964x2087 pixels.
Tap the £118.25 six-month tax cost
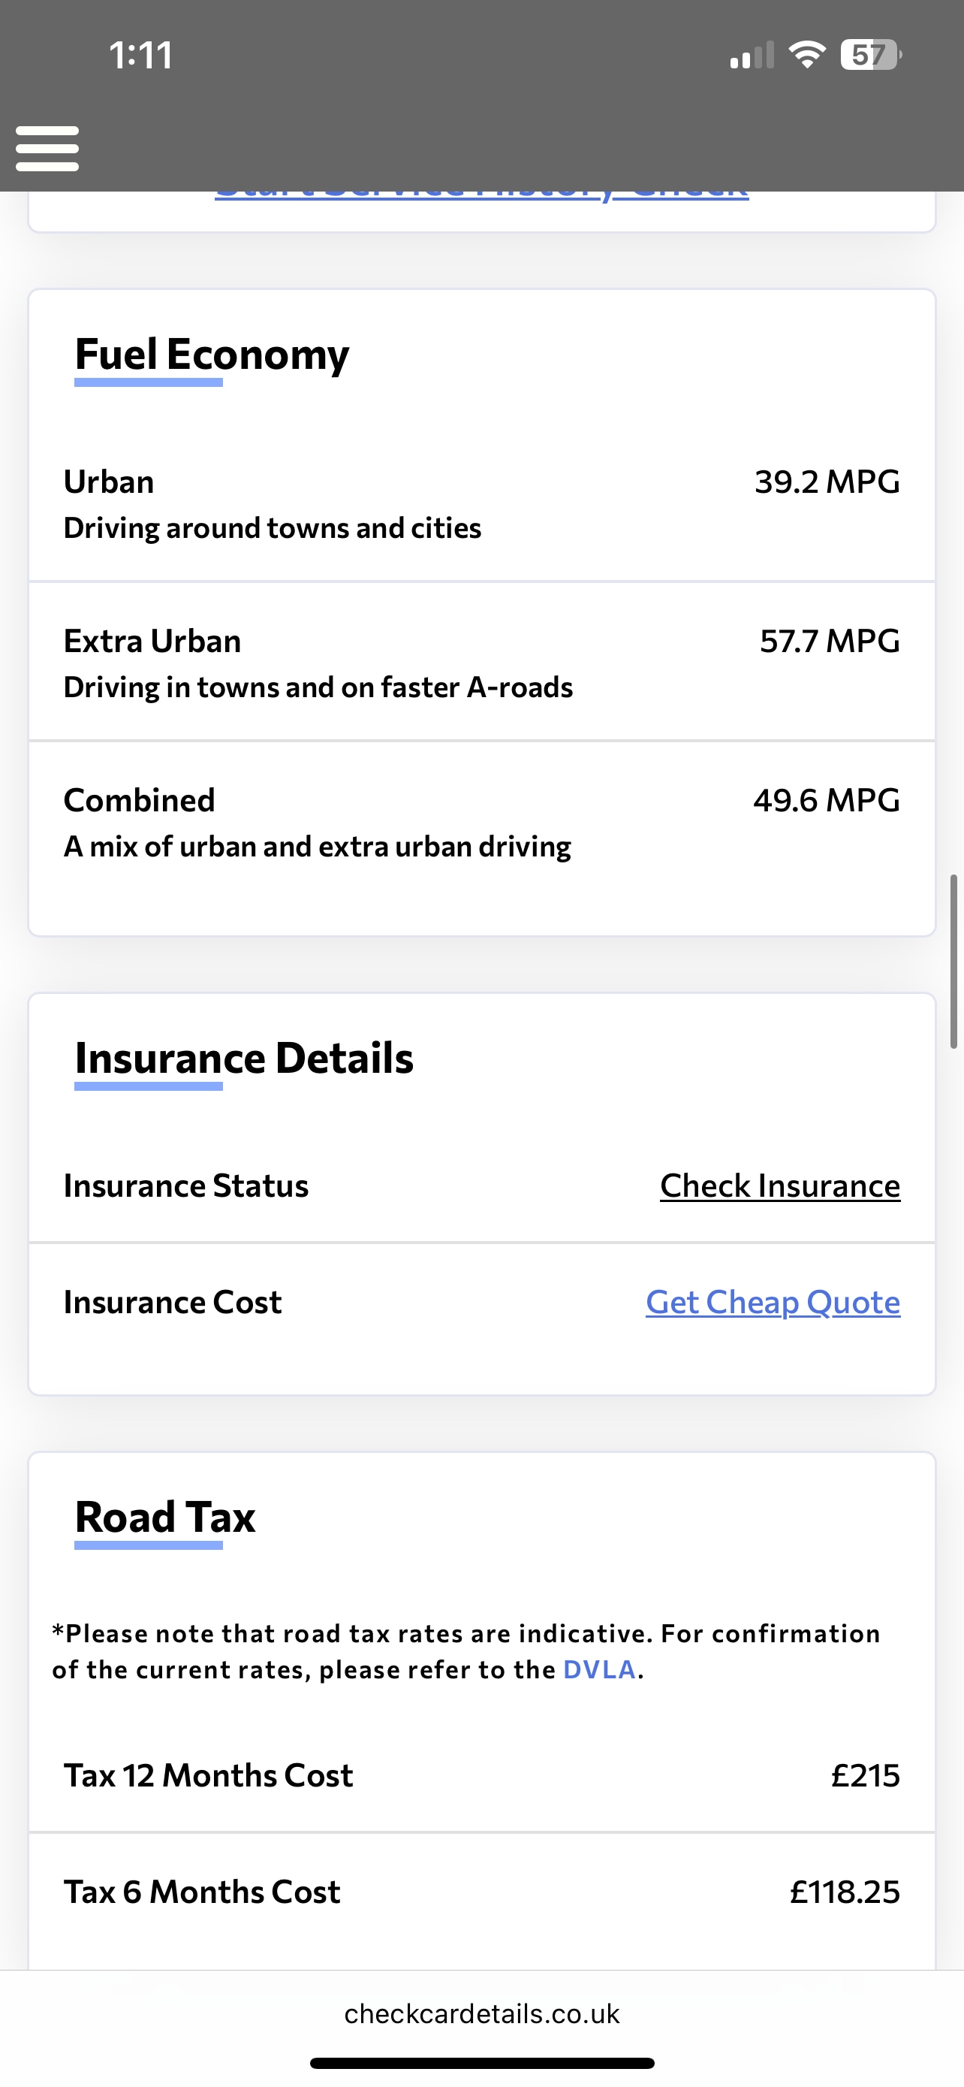pyautogui.click(x=844, y=1892)
